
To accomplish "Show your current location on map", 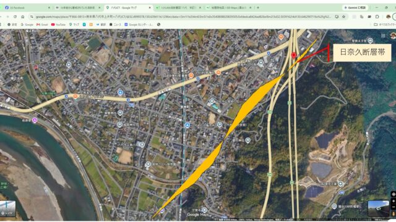I will click(394, 194).
